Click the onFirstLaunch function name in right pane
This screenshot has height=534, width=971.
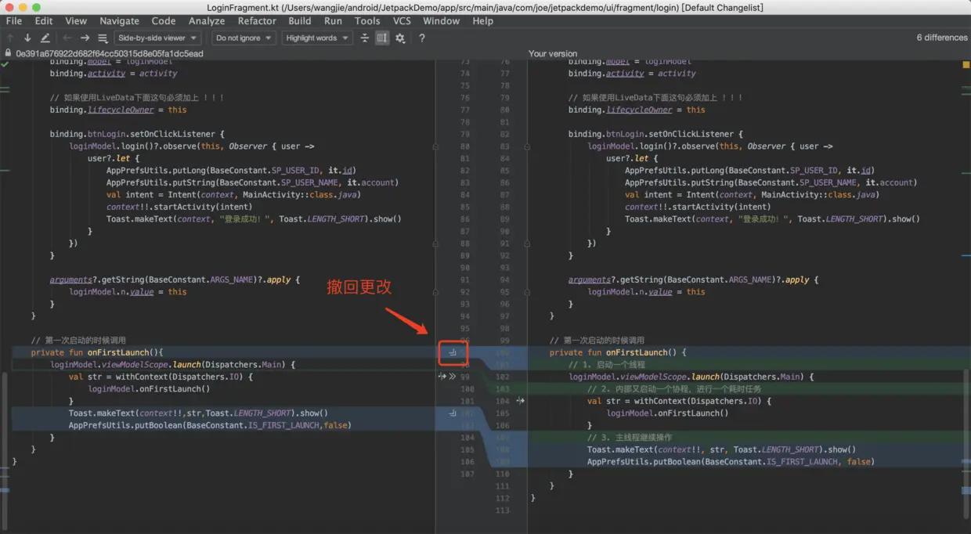tap(635, 352)
